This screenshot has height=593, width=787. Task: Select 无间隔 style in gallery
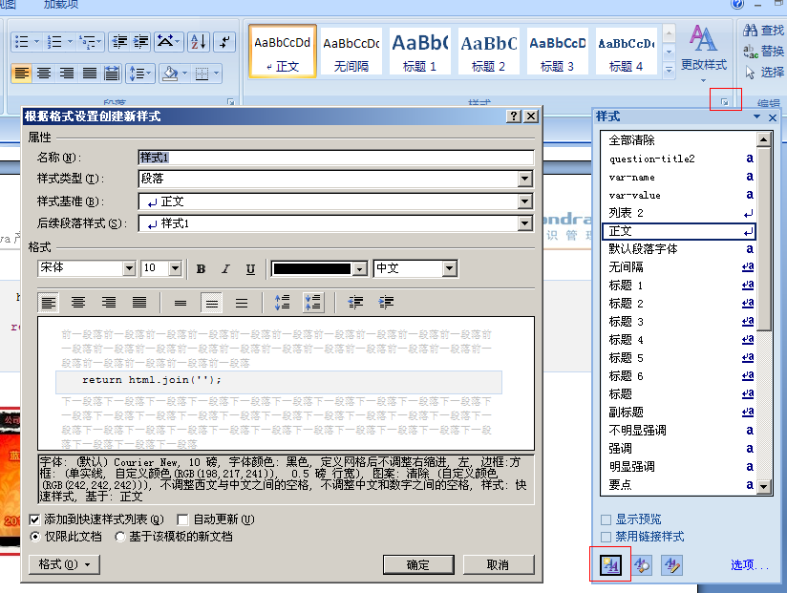(351, 52)
